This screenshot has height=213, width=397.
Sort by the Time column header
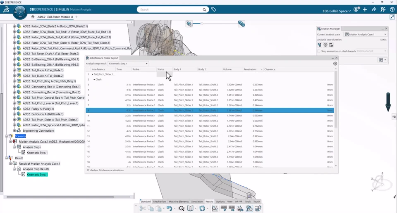pos(123,69)
